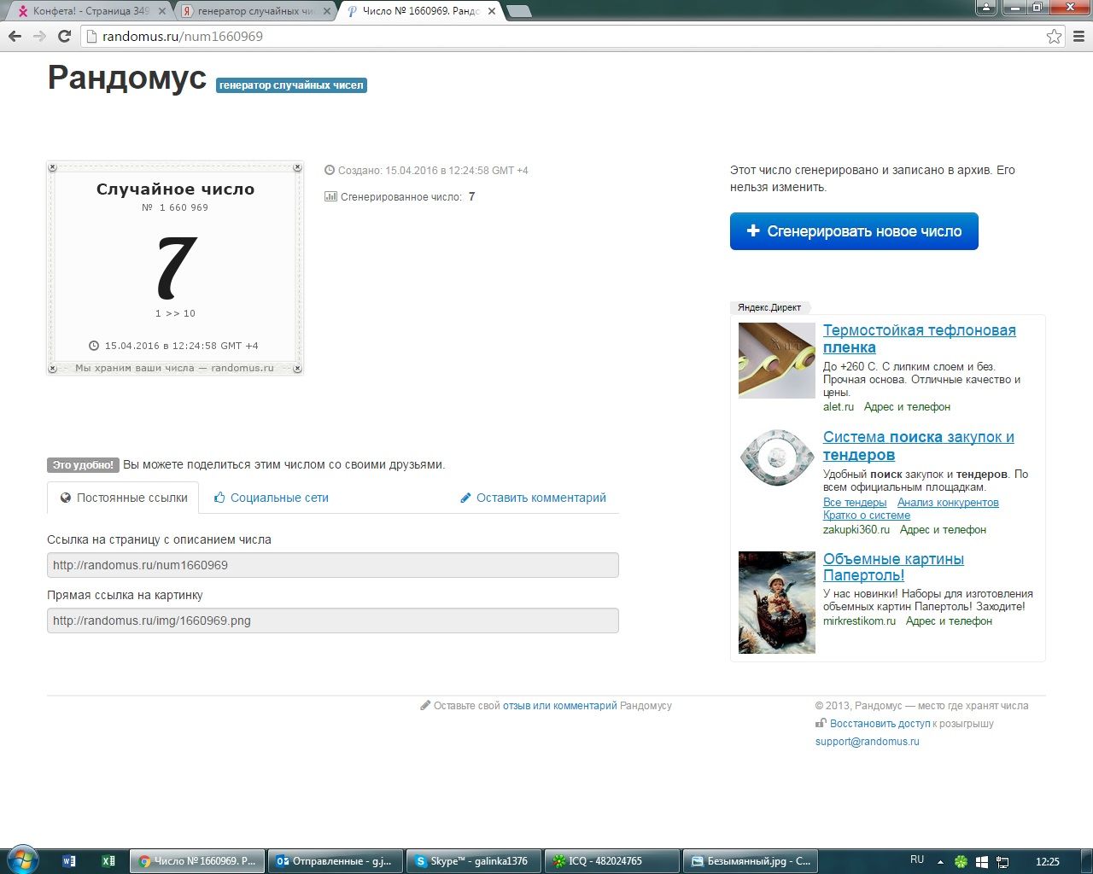The image size is (1093, 874).
Task: Open Chrome menu hamburger icon
Action: (x=1078, y=36)
